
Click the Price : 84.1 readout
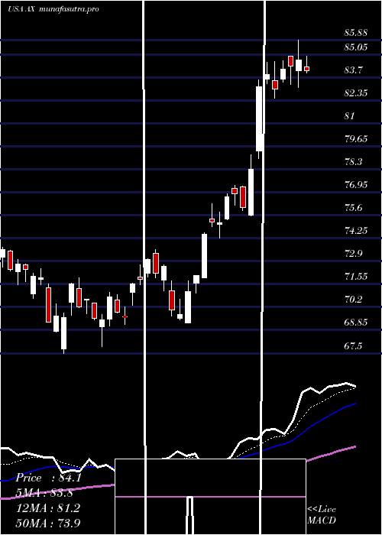pyautogui.click(x=49, y=478)
